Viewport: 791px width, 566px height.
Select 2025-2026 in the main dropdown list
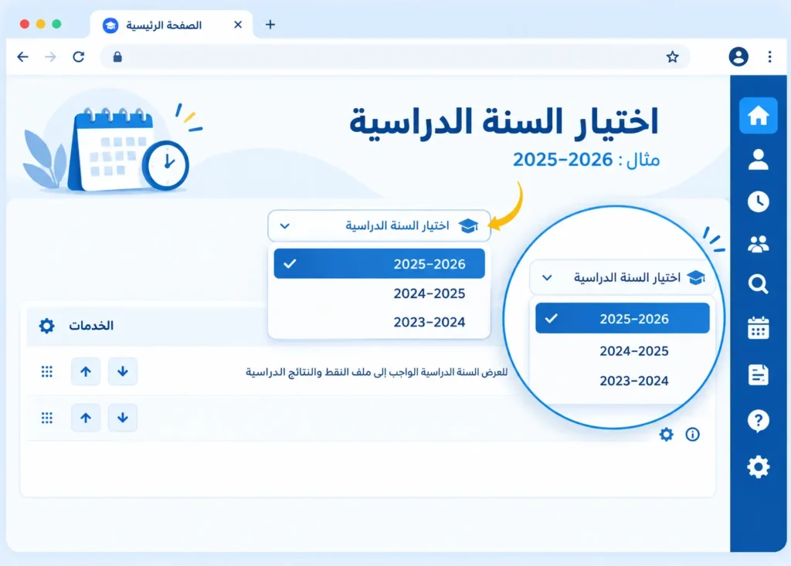click(379, 263)
